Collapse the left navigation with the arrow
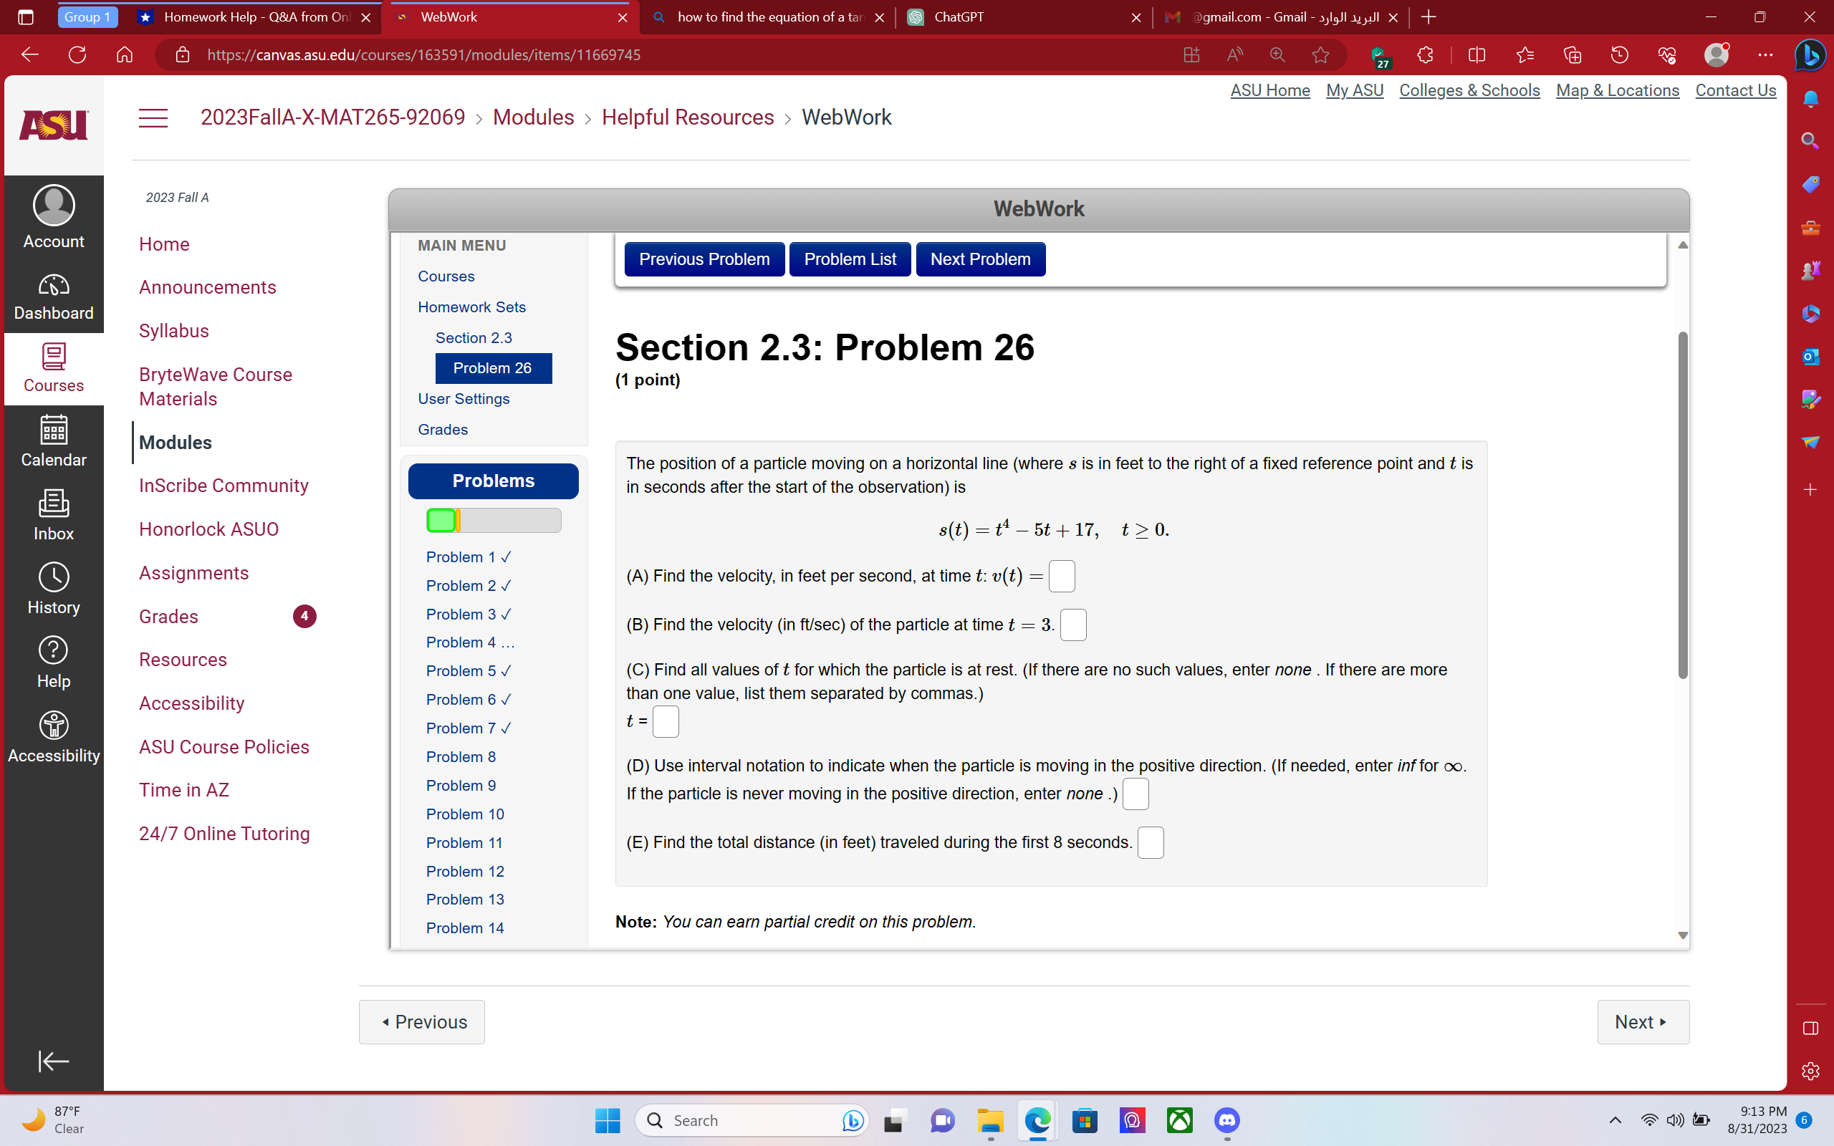The height and width of the screenshot is (1146, 1834). (53, 1061)
